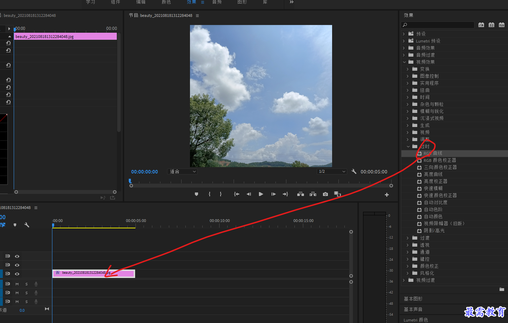Switch to the 图形 workspace tab

(242, 2)
